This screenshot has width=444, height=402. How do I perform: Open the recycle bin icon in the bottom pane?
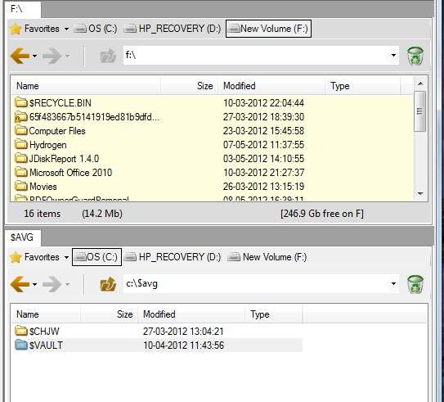tap(415, 284)
